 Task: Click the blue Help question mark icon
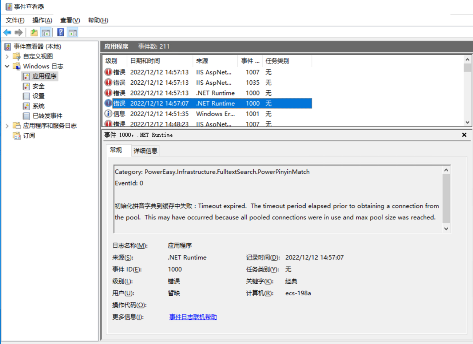61,33
